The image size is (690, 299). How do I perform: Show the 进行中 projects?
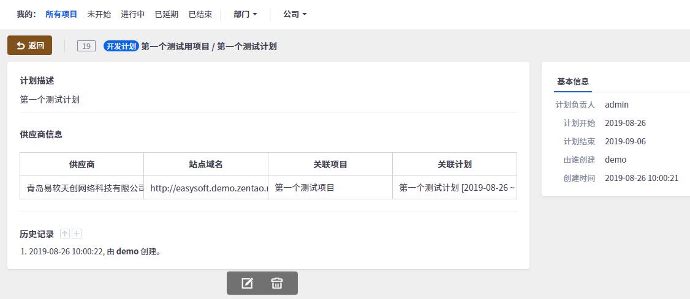(x=133, y=14)
